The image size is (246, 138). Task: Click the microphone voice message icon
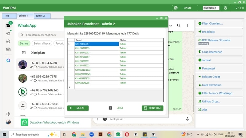187,119
